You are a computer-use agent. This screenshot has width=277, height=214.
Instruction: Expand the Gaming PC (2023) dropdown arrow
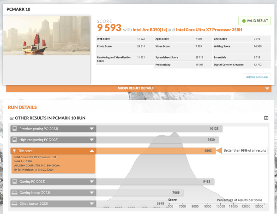pyautogui.click(x=92, y=182)
